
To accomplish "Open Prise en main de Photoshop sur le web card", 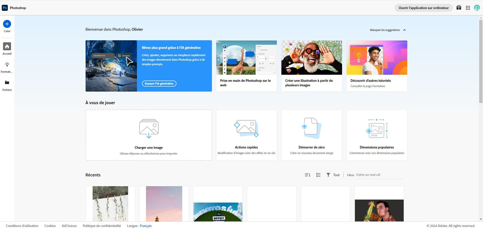I will 246,66.
